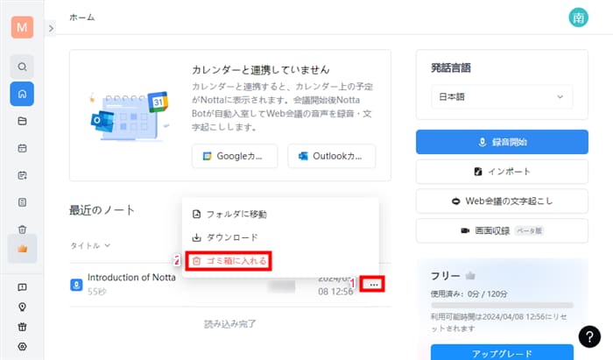Select ゴミ箱に入れる from the context menu

coord(230,260)
